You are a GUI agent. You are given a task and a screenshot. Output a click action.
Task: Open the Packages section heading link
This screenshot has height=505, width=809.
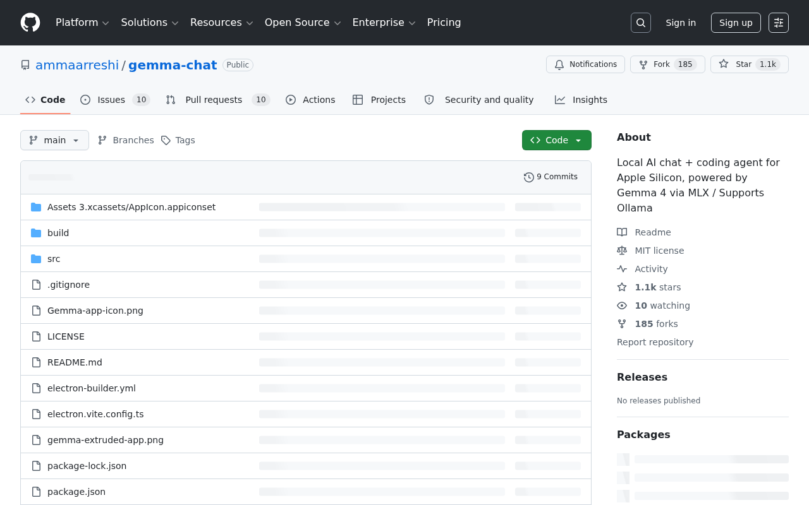point(643,434)
